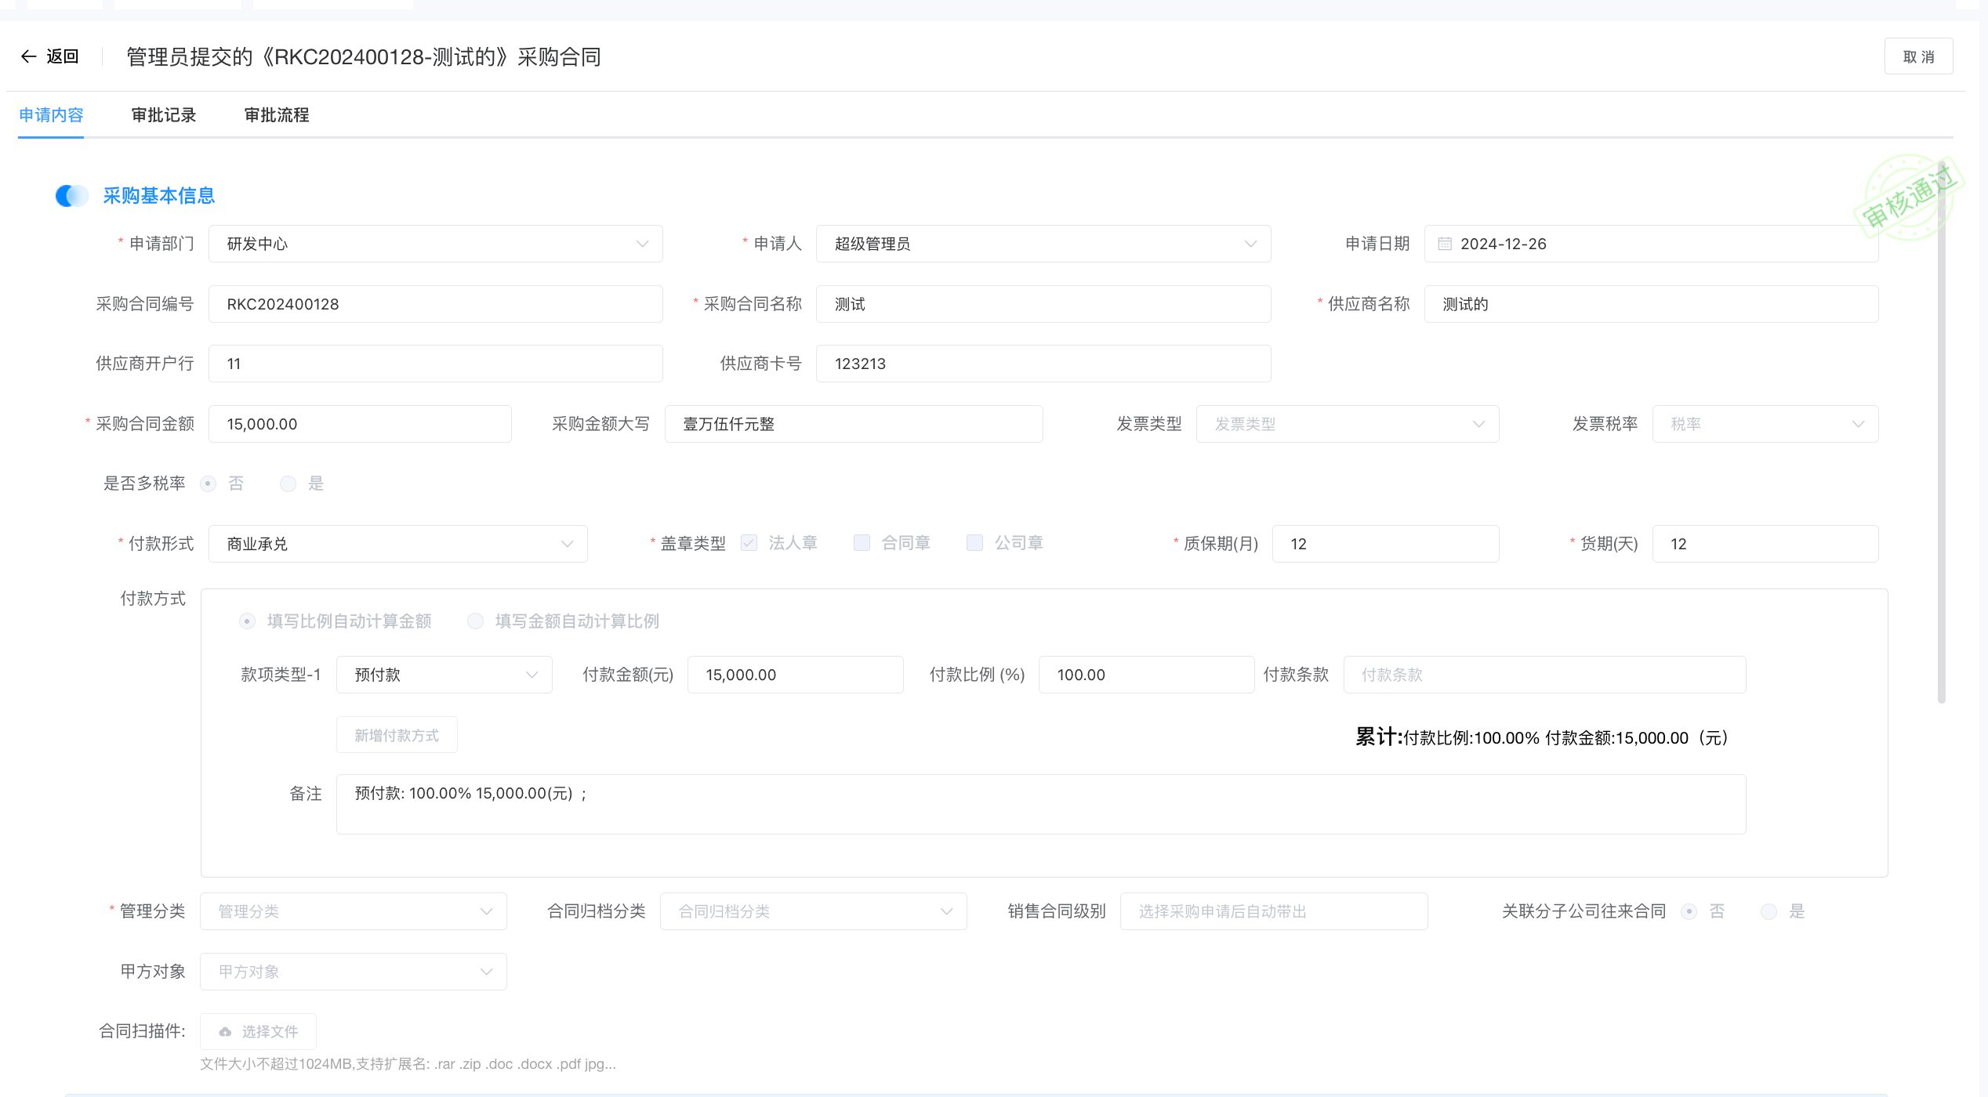Screen dimensions: 1988x1097
Task: Click the back arrow icon
Action: tap(28, 56)
